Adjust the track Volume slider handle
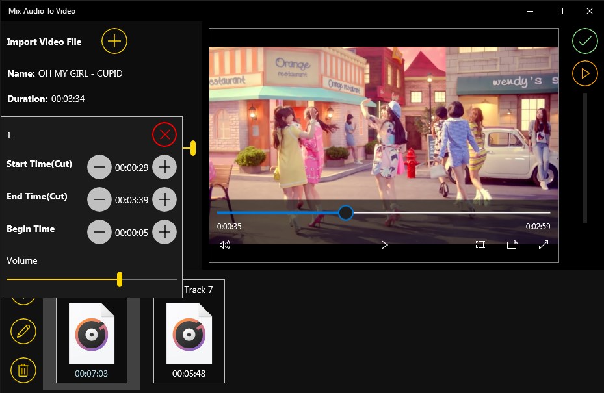604x393 pixels. click(x=120, y=279)
